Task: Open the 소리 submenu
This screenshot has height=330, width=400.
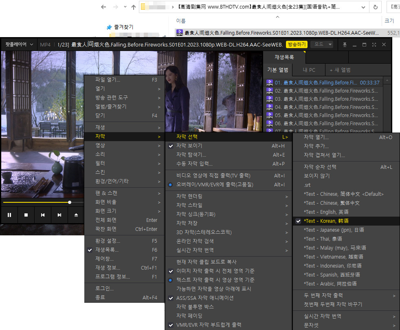Action: pyautogui.click(x=124, y=155)
